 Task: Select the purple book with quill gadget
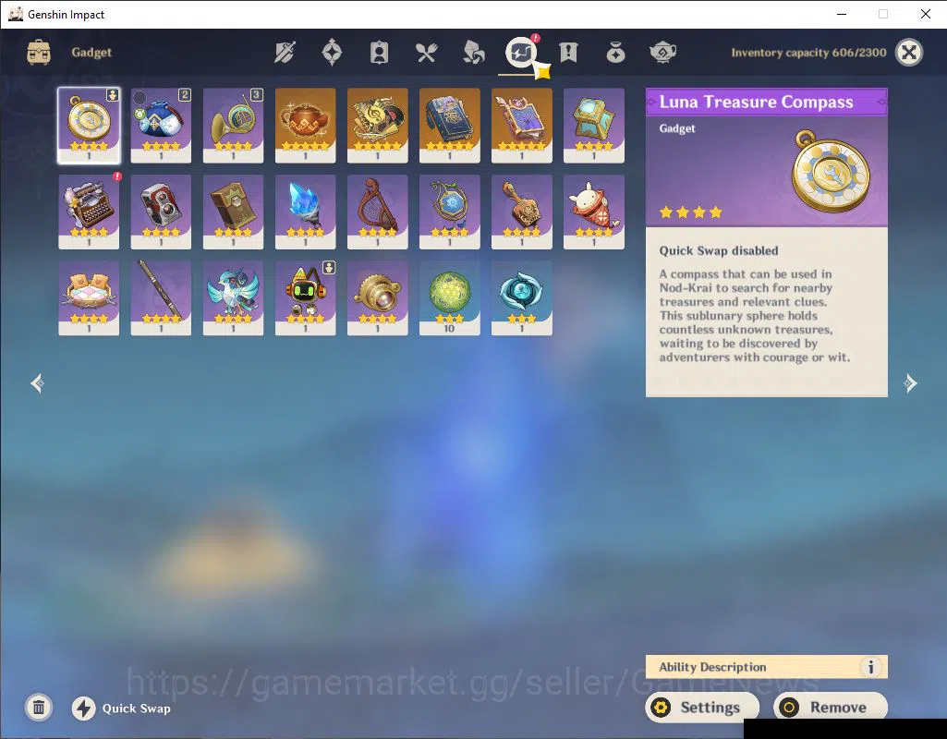(522, 126)
